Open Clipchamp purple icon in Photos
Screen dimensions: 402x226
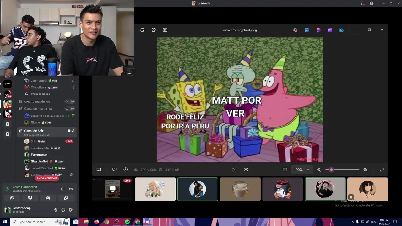tap(330, 30)
